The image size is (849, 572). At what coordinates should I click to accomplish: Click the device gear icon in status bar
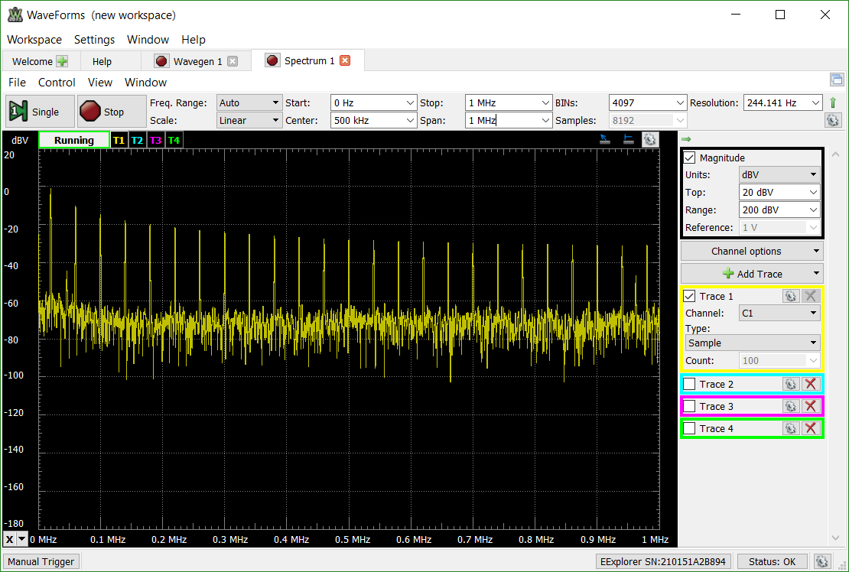(822, 561)
